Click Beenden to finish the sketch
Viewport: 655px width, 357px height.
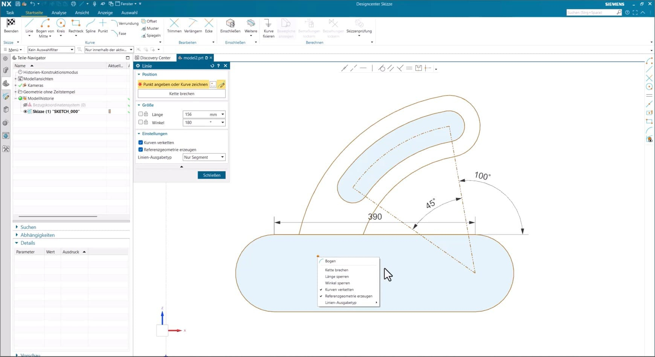[x=11, y=25]
